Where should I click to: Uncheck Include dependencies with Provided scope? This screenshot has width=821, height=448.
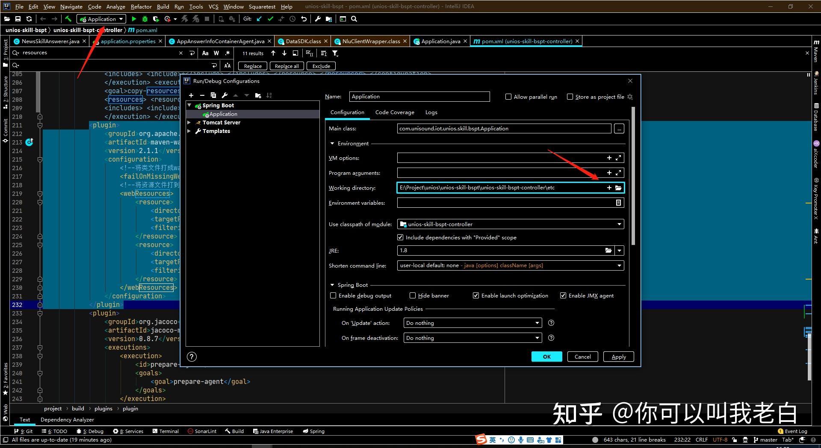click(x=400, y=237)
